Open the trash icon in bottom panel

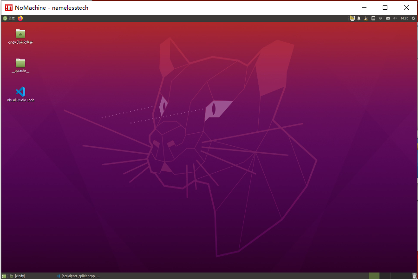(x=414, y=276)
